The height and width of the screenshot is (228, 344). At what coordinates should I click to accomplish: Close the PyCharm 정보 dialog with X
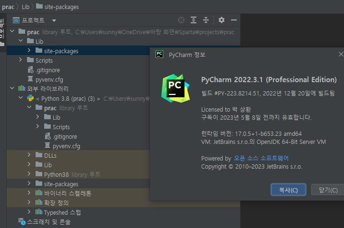coord(341,54)
